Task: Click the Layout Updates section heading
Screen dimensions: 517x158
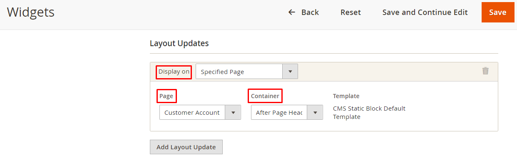Action: click(x=179, y=43)
